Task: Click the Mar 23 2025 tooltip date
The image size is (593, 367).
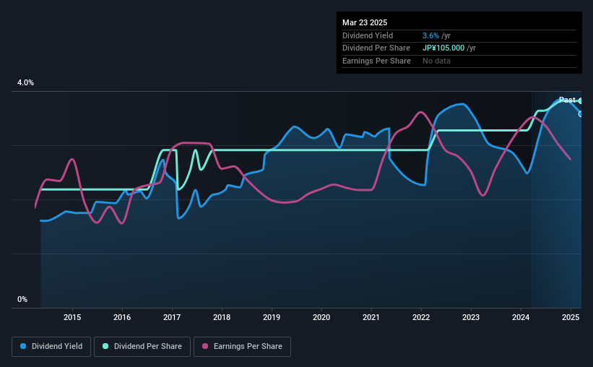Action: [x=365, y=22]
